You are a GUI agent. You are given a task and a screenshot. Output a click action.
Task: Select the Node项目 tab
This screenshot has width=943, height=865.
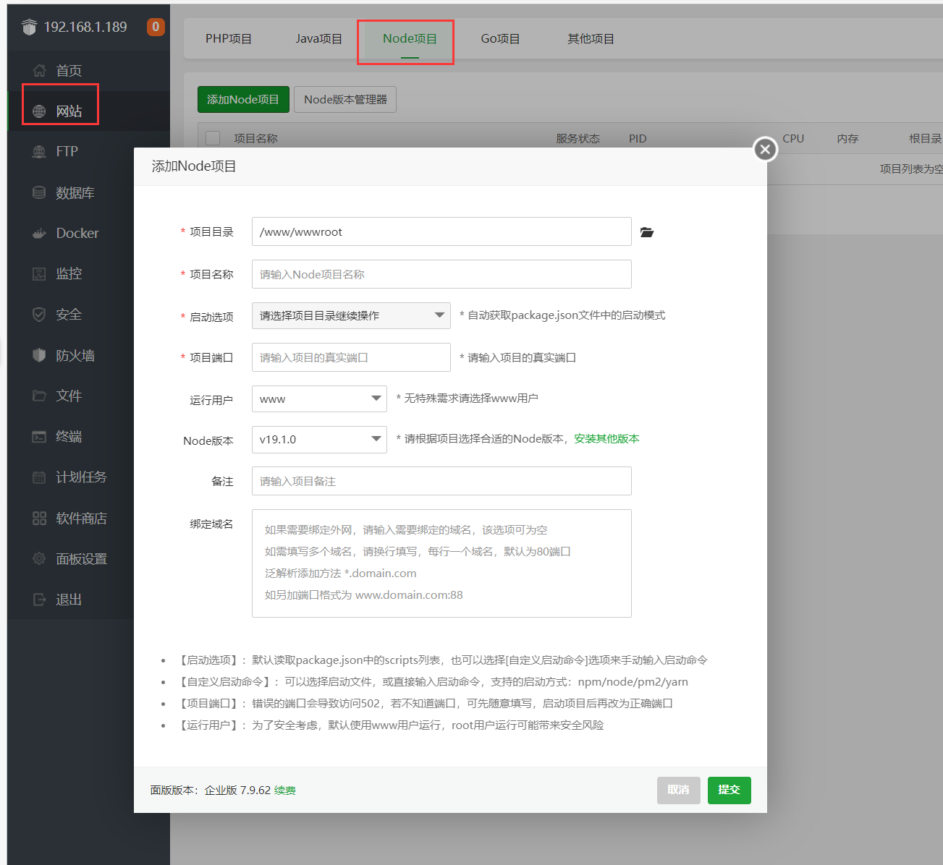410,39
